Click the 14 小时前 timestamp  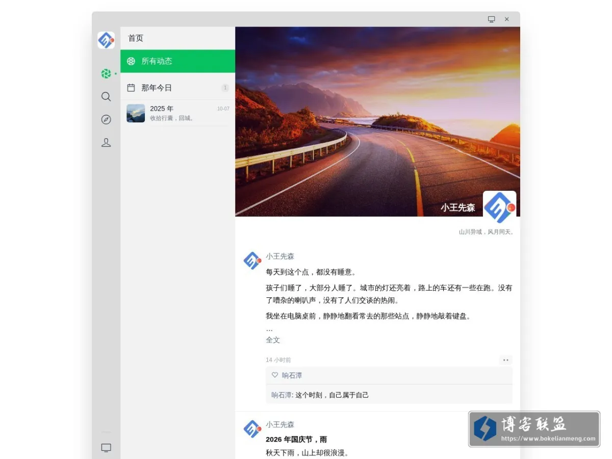278,360
